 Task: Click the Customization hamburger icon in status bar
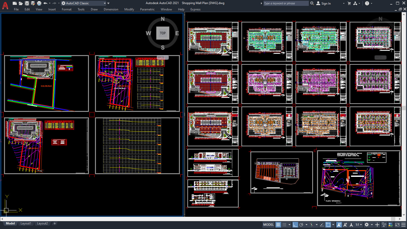403,225
